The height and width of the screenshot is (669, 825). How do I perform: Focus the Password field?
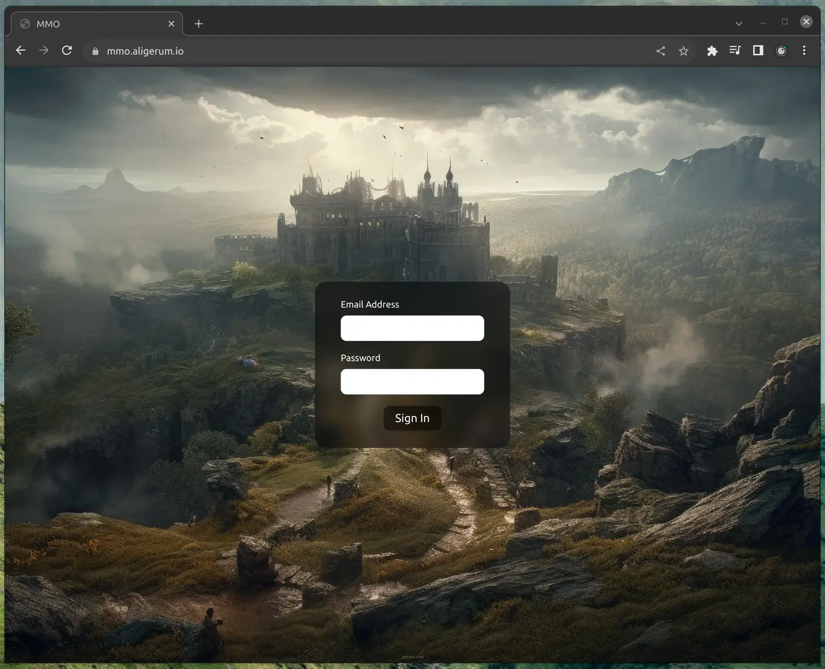tap(412, 381)
